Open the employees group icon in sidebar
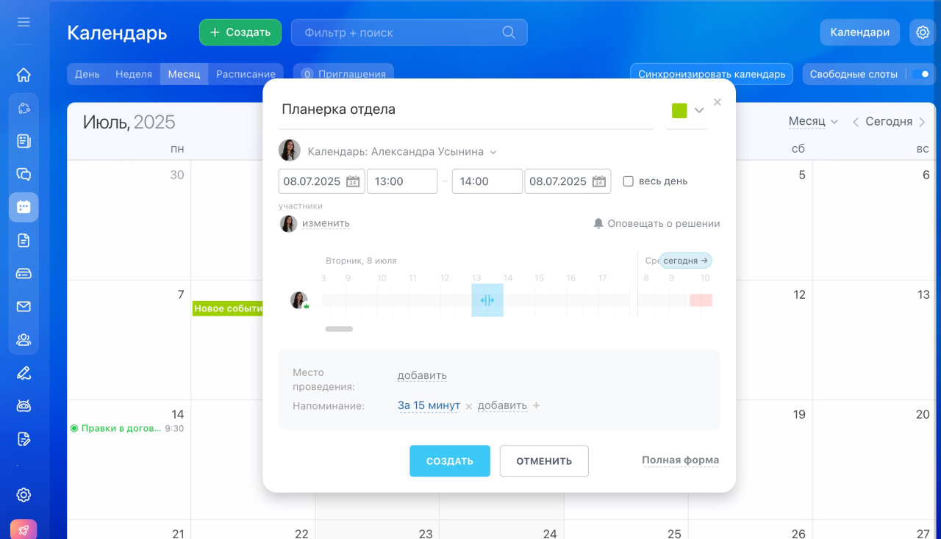Screen dimensions: 941x539 click(24, 339)
